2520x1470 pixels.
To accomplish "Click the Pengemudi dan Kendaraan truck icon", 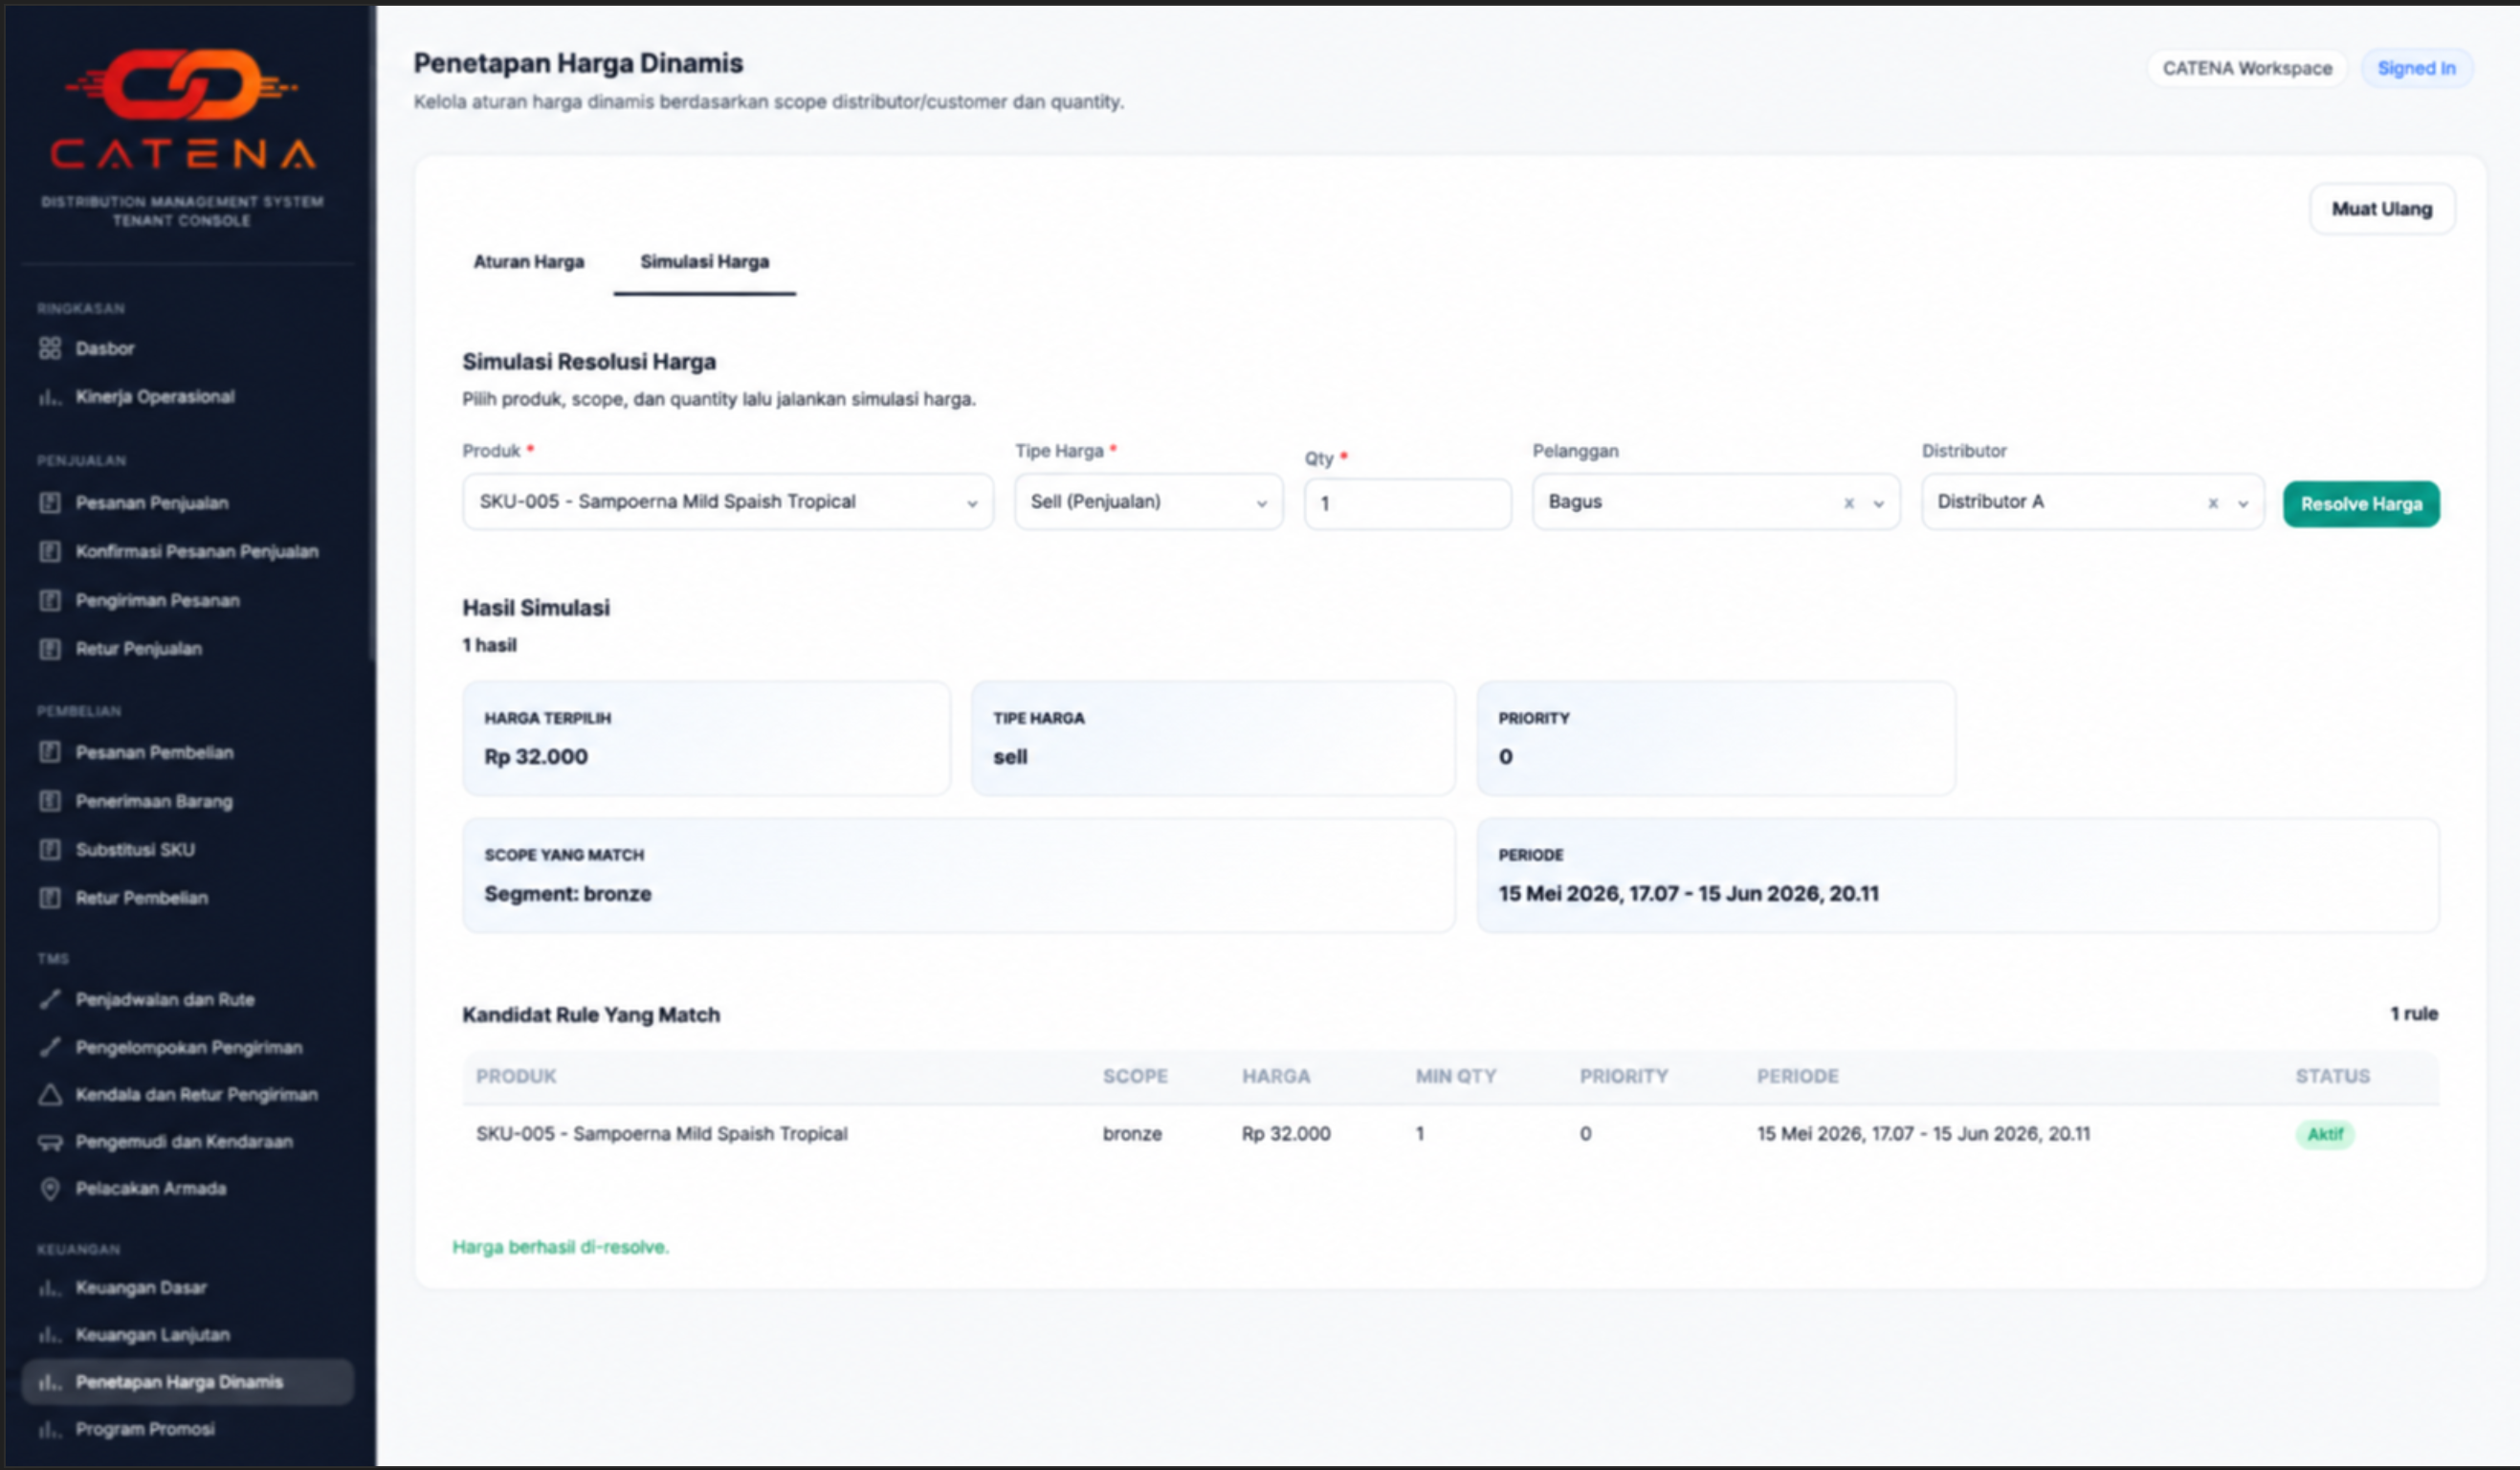I will pos(49,1141).
